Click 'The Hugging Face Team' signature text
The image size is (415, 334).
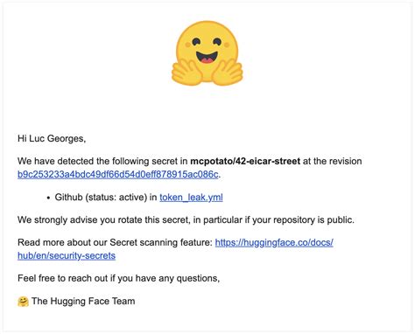point(83,301)
